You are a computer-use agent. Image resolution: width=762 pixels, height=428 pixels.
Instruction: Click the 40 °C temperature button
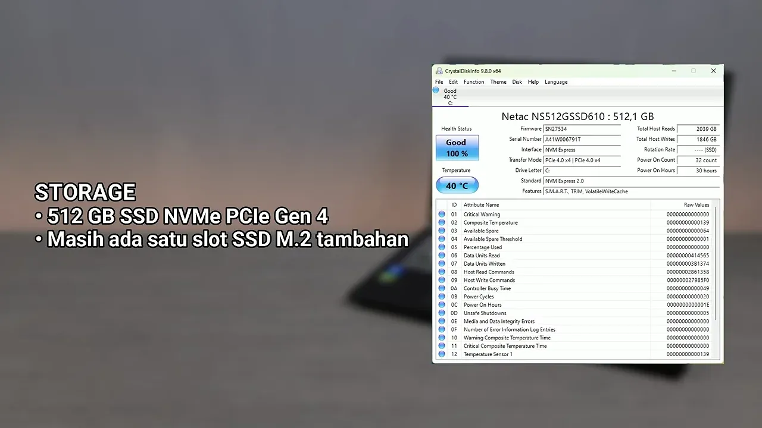pos(457,185)
